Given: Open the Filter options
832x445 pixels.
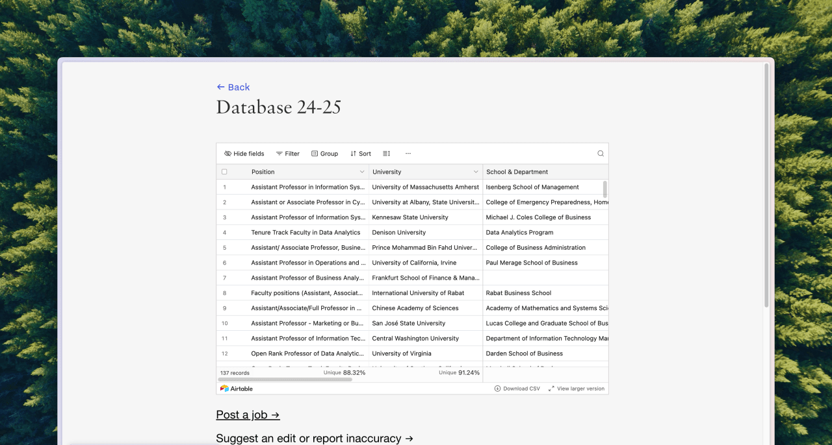Looking at the screenshot, I should [288, 154].
